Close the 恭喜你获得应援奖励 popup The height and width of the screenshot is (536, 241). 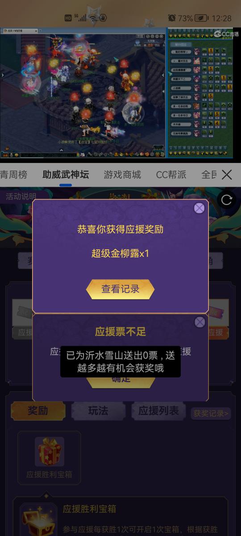[199, 208]
